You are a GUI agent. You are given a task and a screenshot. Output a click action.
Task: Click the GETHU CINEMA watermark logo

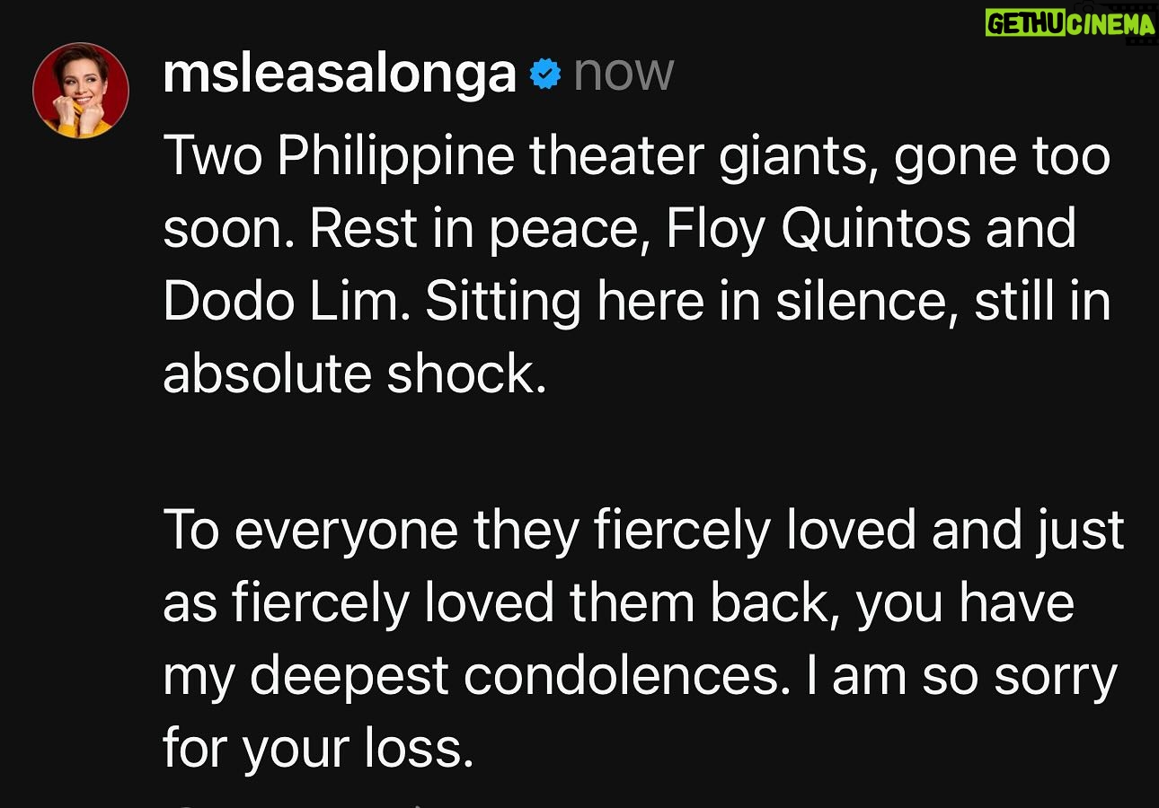pyautogui.click(x=1069, y=22)
